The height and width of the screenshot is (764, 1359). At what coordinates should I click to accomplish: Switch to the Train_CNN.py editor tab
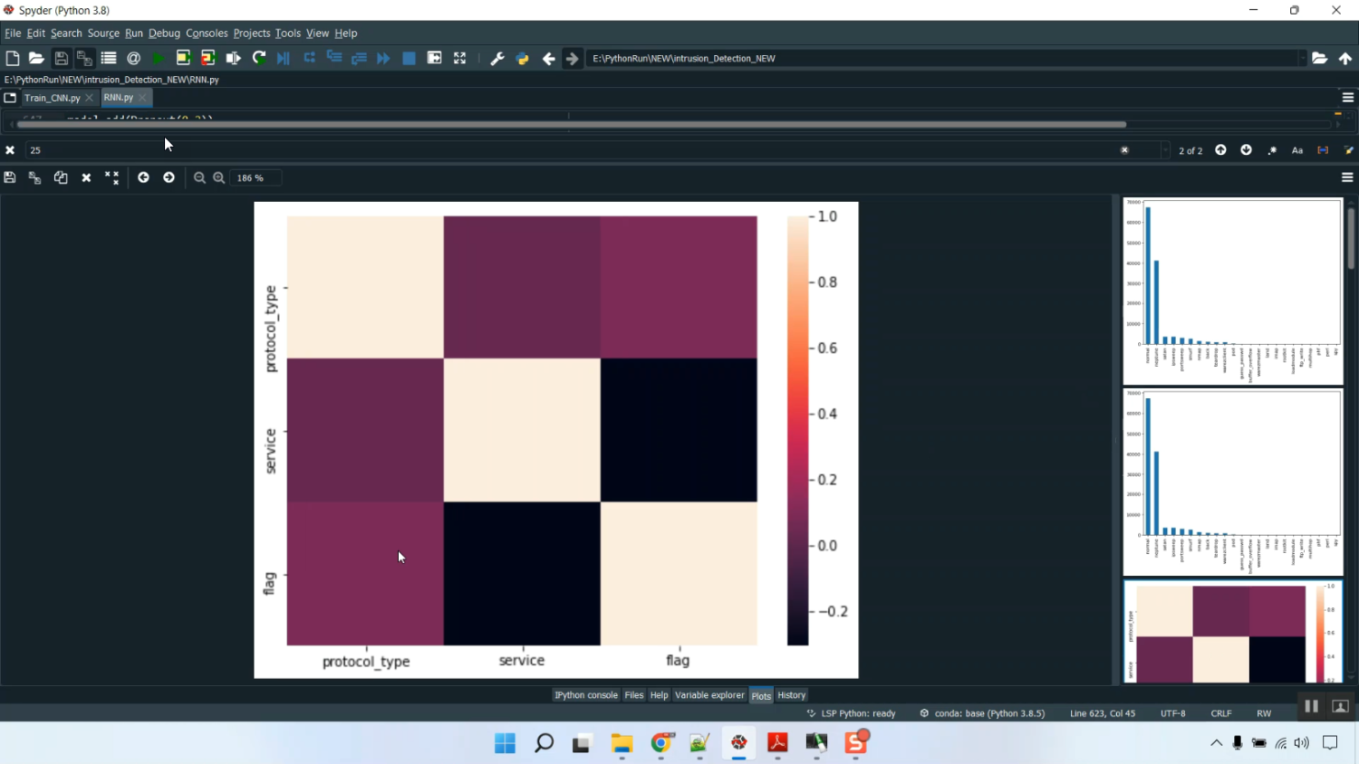(52, 98)
